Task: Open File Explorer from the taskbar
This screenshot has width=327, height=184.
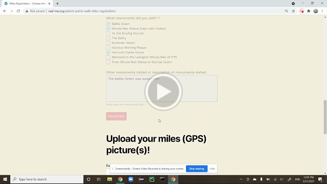Action: pyautogui.click(x=109, y=179)
